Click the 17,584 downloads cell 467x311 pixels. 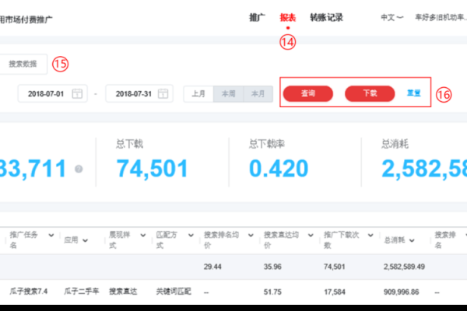(335, 292)
